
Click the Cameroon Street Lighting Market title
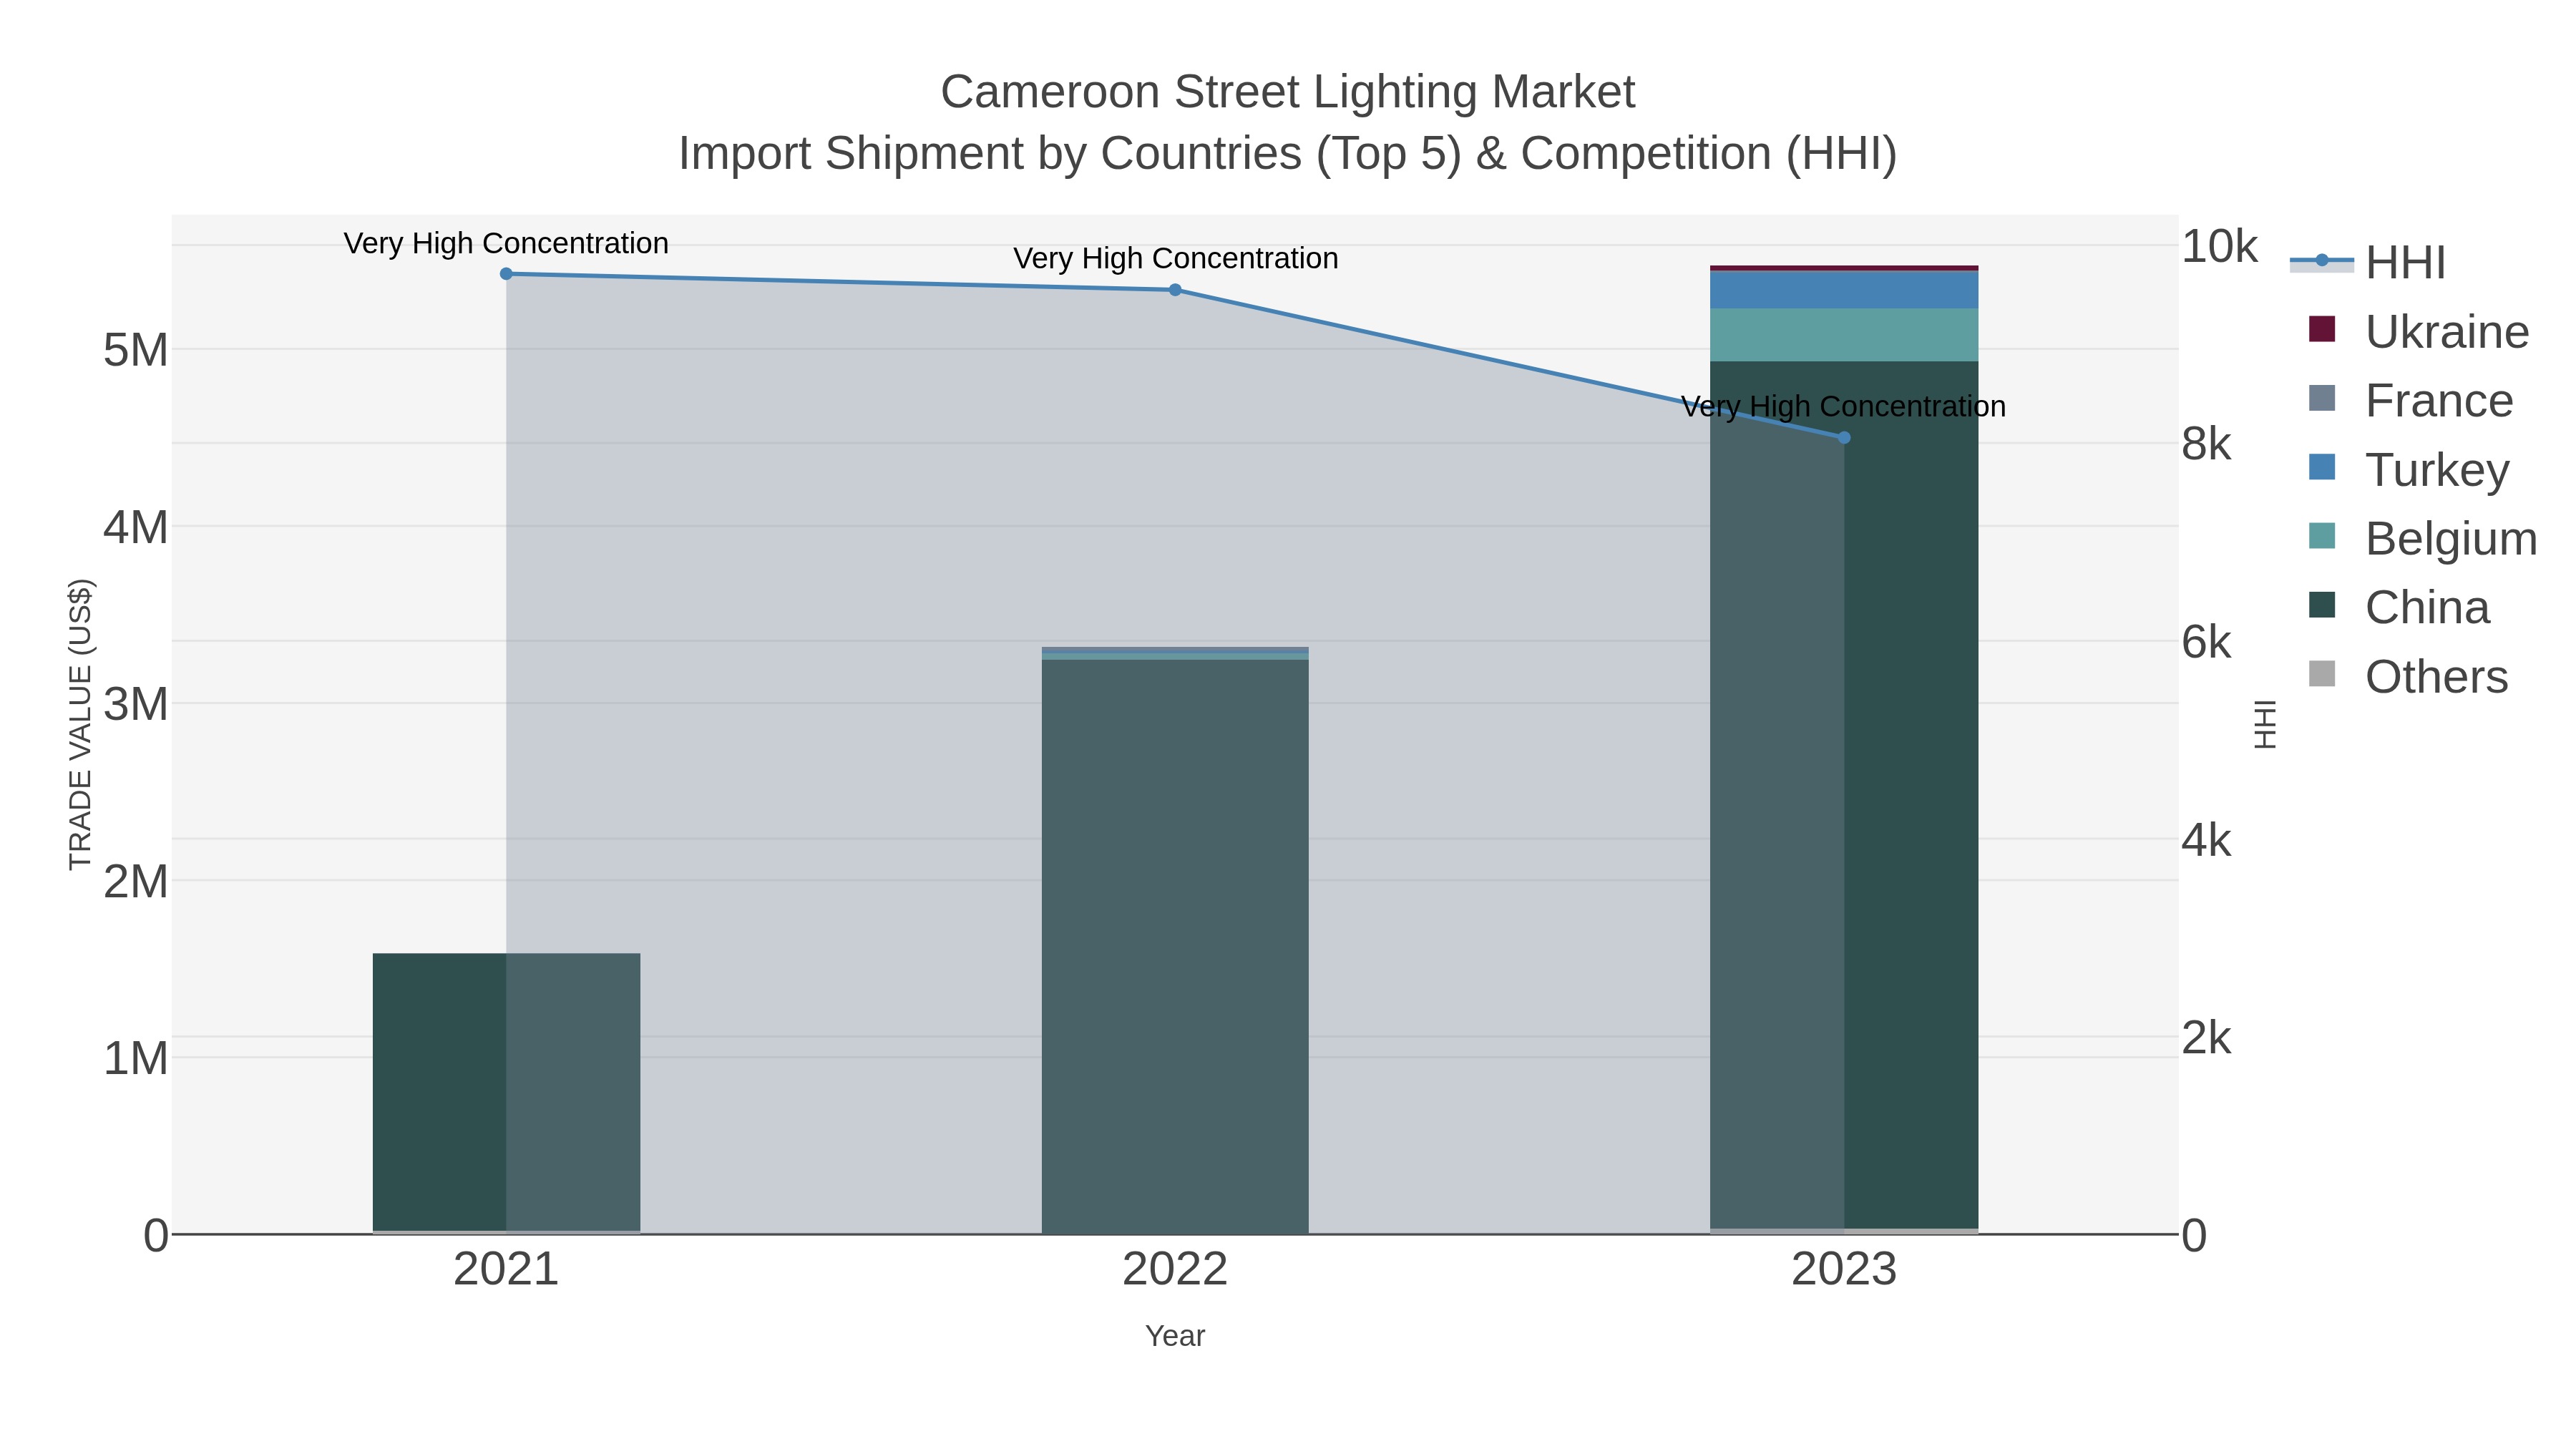coord(1288,92)
